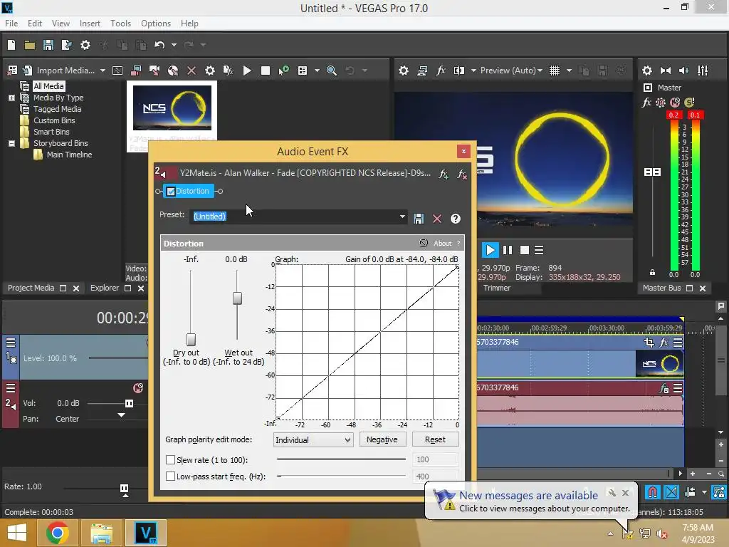
Task: Toggle split screen view in preview
Action: pos(459,71)
